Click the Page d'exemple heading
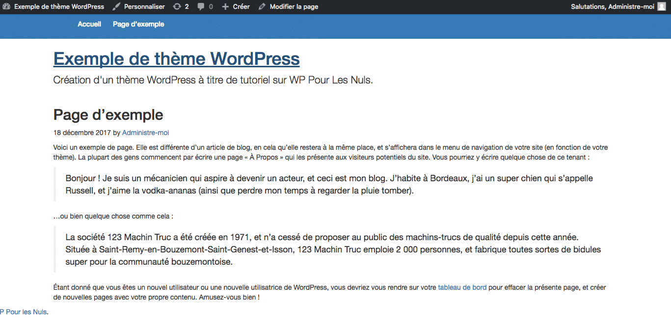This screenshot has height=332, width=671. click(108, 114)
